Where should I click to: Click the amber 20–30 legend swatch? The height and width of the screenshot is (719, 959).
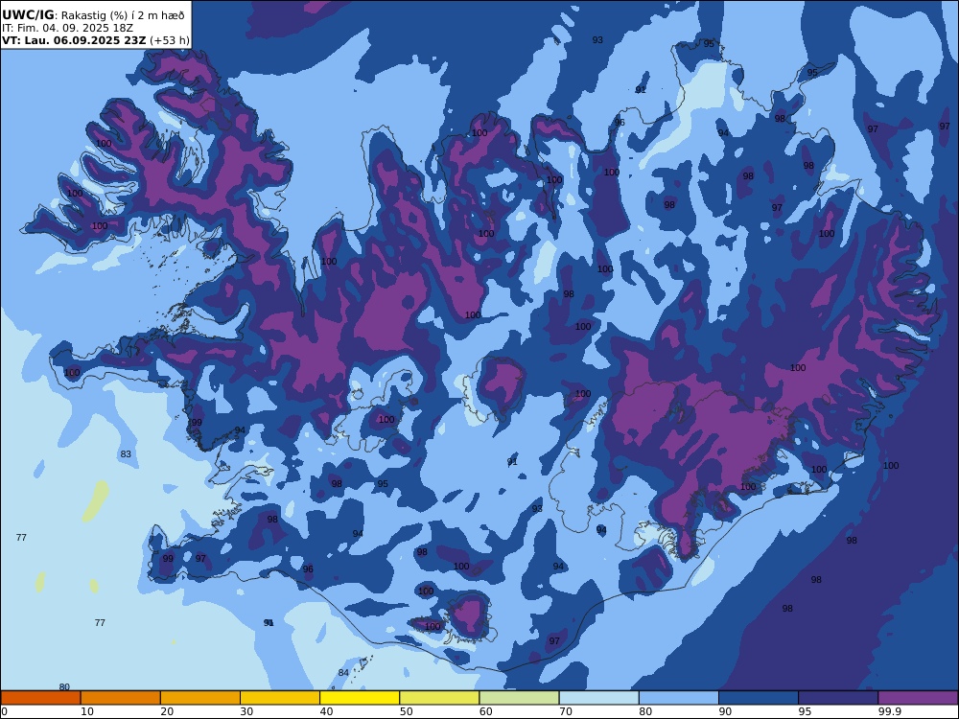coord(200,698)
